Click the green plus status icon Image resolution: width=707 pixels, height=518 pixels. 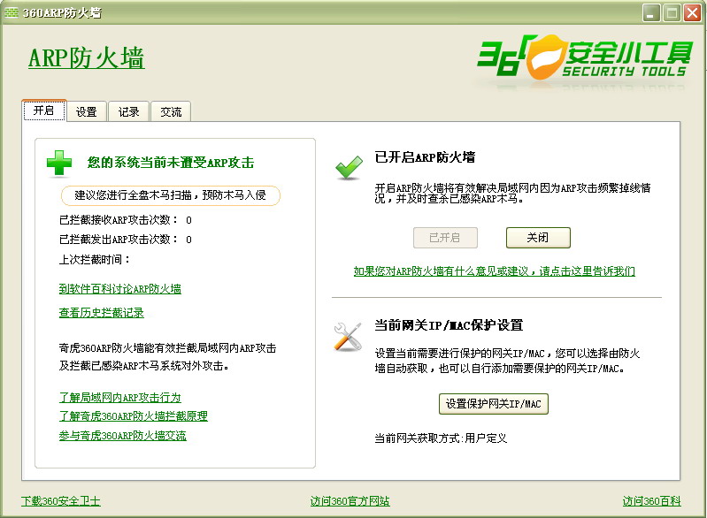click(59, 163)
